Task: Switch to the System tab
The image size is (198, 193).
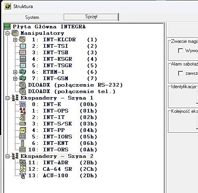Action: (x=32, y=17)
